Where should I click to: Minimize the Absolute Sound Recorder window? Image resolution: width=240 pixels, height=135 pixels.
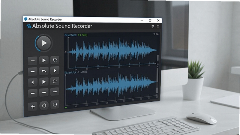[x=142, y=20]
